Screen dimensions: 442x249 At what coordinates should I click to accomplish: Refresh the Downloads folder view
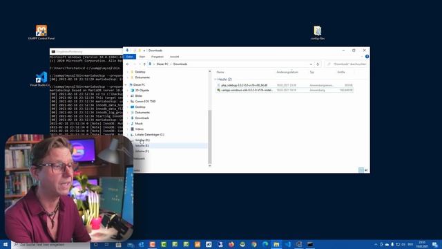tap(318, 64)
